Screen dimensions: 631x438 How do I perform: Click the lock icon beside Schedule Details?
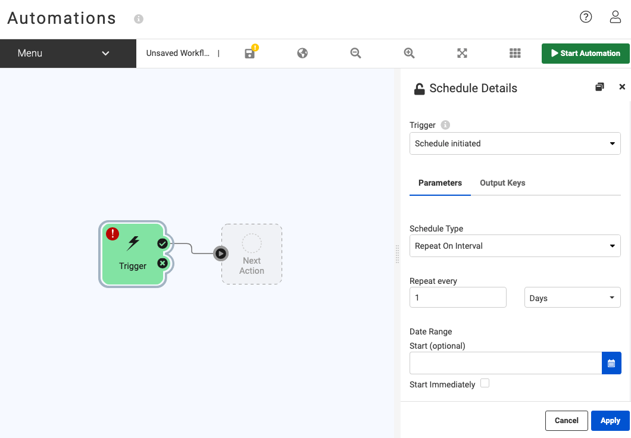coord(419,89)
